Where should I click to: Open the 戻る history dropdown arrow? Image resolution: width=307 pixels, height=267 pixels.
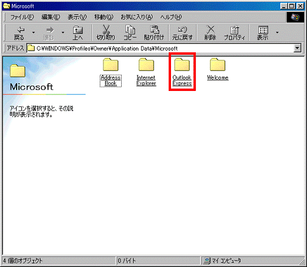pos(33,33)
